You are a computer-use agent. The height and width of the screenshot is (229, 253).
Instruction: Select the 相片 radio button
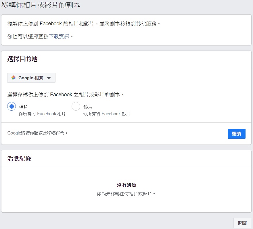point(11,106)
